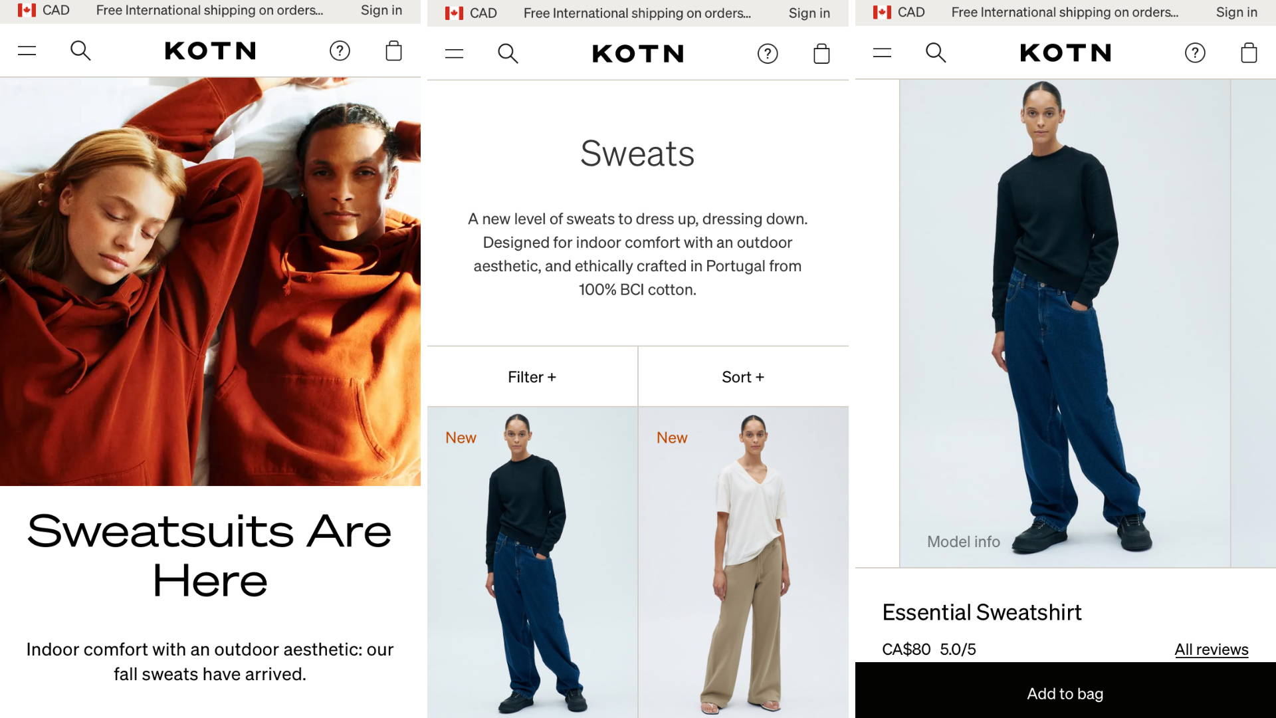
Task: Open hamburger menu on Sweats screen
Action: point(454,53)
